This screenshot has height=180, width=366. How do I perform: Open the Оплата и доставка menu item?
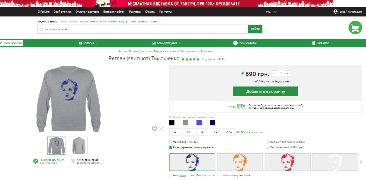87,12
